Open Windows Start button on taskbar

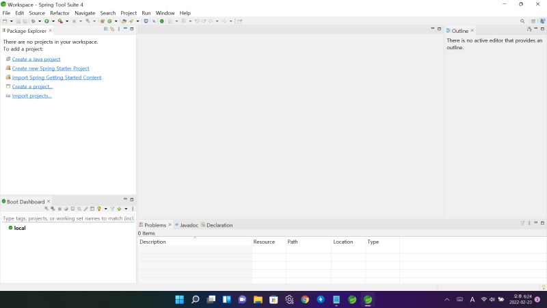click(180, 300)
